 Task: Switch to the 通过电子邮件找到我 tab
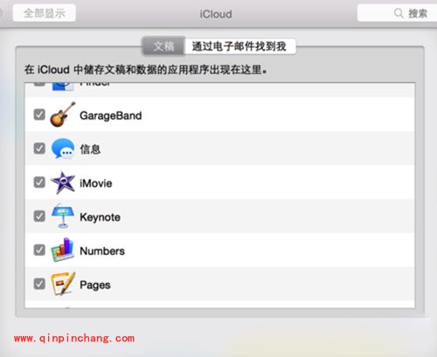[239, 46]
